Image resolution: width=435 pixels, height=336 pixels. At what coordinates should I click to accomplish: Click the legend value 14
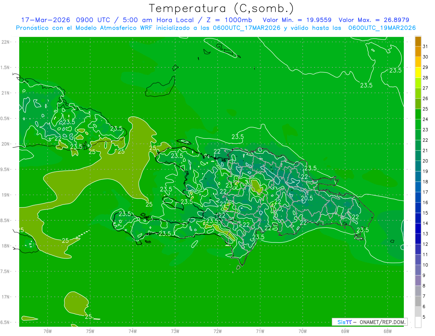tap(426, 223)
